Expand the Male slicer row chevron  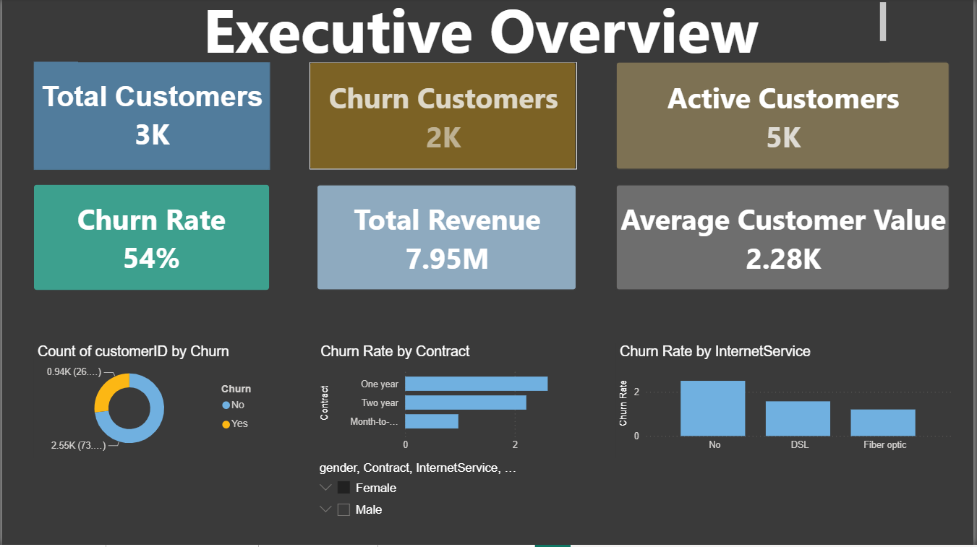(325, 509)
